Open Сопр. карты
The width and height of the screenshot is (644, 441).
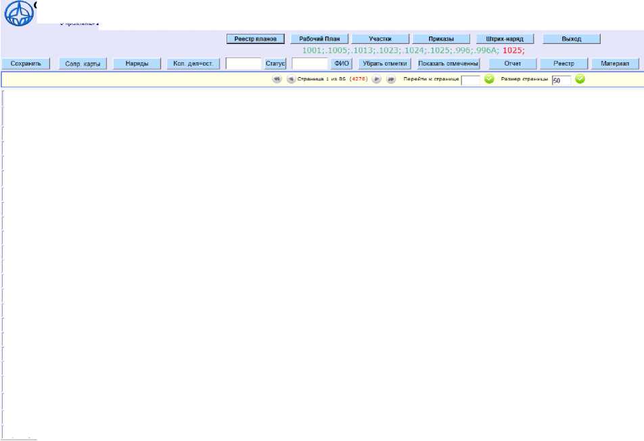pos(83,64)
